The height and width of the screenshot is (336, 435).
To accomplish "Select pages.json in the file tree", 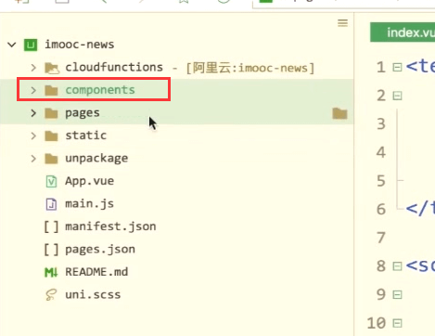I will coord(100,250).
